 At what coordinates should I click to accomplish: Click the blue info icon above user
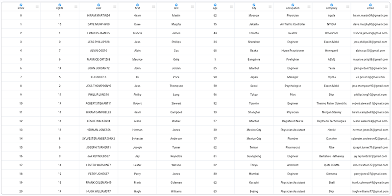point(98,5)
